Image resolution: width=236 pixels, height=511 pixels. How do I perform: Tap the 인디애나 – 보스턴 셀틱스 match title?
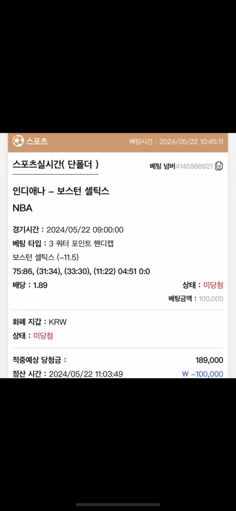pyautogui.click(x=61, y=192)
